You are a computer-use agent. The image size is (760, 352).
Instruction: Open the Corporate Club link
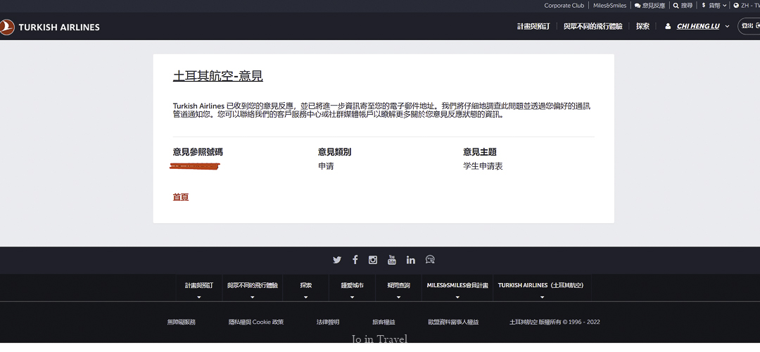click(564, 6)
